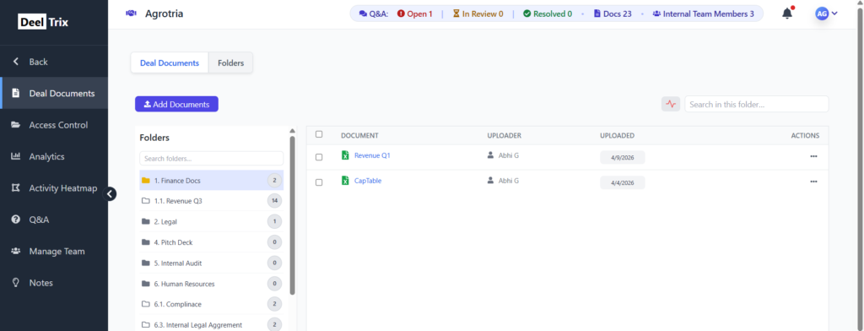This screenshot has width=864, height=331.
Task: Focus the Search folders field
Action: [212, 159]
